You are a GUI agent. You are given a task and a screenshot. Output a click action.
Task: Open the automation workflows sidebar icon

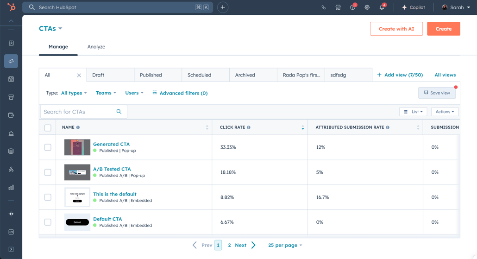(11, 169)
